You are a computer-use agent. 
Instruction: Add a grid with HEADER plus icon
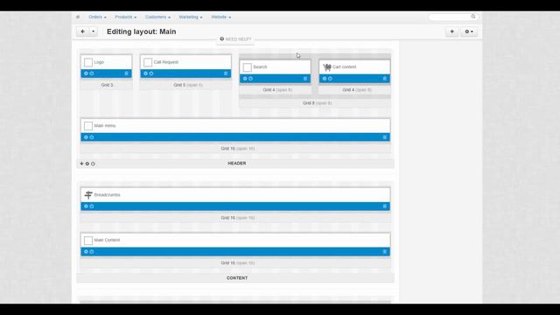point(81,164)
